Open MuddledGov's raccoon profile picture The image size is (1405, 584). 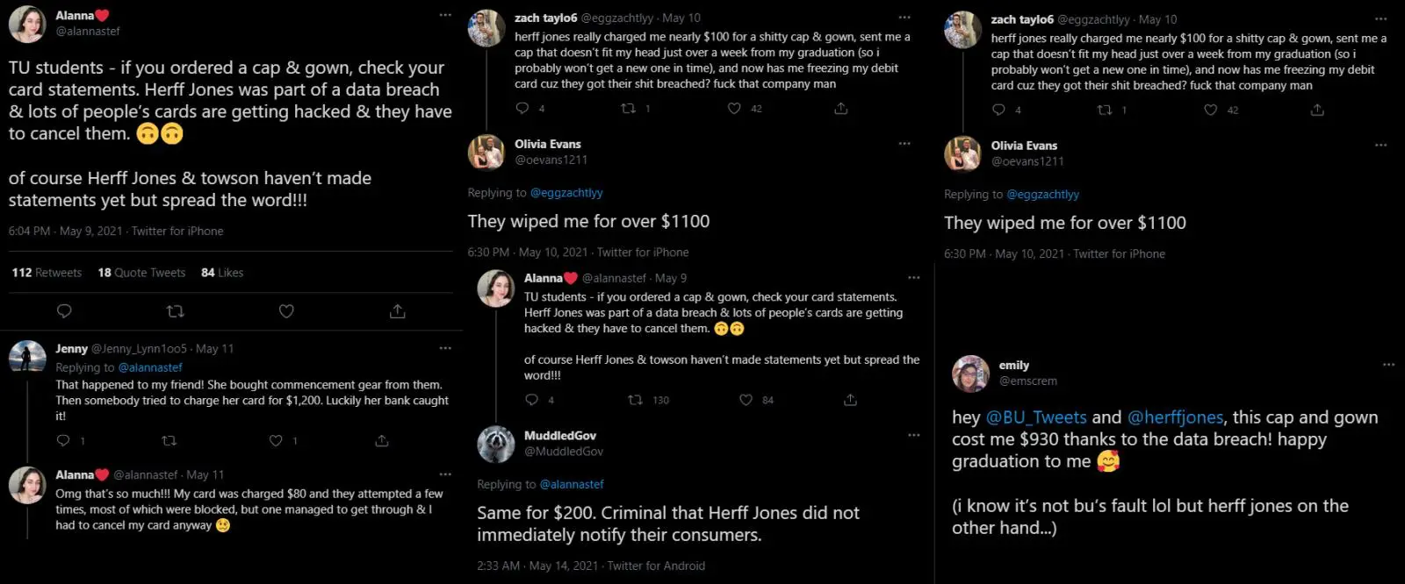496,445
